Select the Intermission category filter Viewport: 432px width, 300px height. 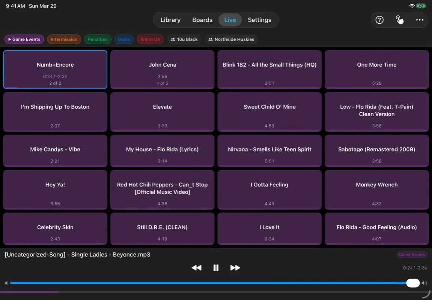click(x=64, y=39)
